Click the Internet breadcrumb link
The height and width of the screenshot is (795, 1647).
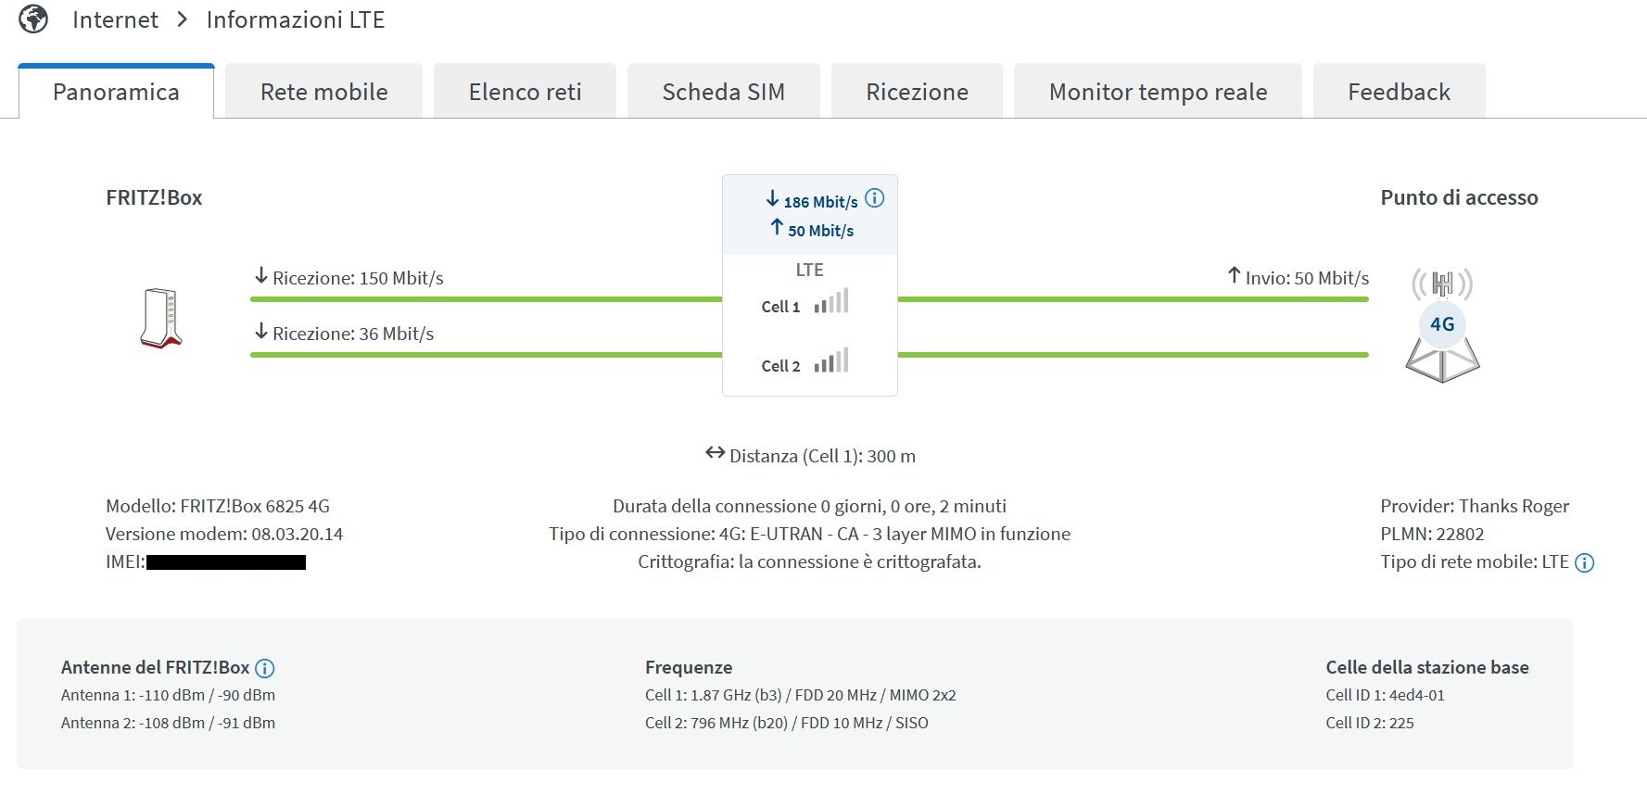tap(115, 19)
